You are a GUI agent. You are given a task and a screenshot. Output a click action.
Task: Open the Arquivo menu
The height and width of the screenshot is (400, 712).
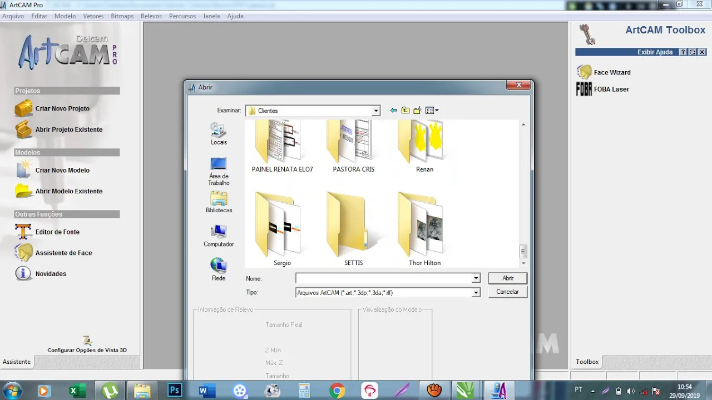pos(13,16)
